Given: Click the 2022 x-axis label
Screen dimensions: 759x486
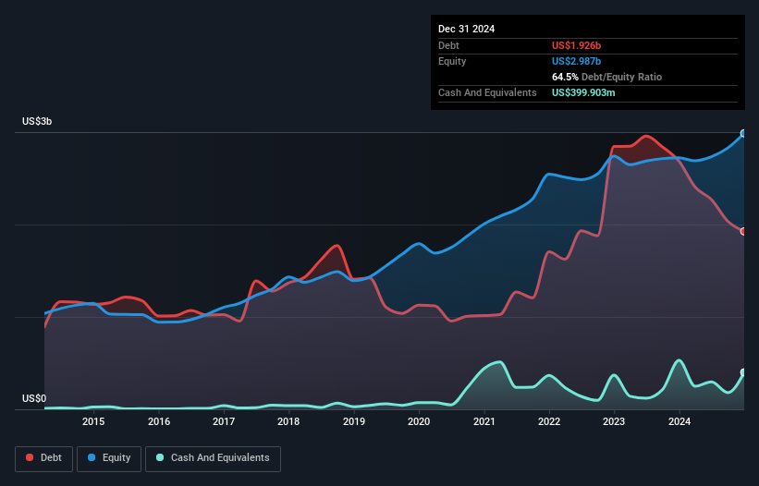Looking at the screenshot, I should (549, 421).
